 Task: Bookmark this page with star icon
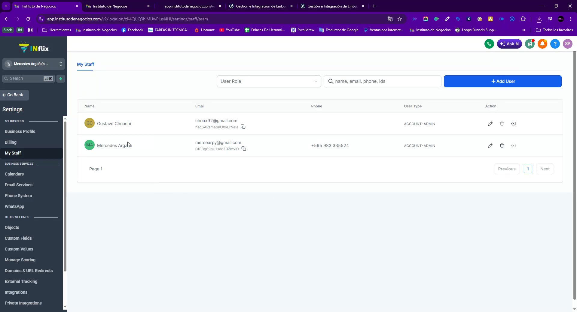coord(400,19)
